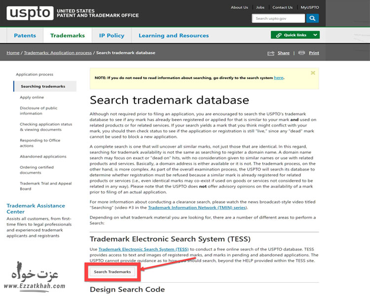Click the Share arrow icon
The image size is (370, 296).
[x=271, y=53]
